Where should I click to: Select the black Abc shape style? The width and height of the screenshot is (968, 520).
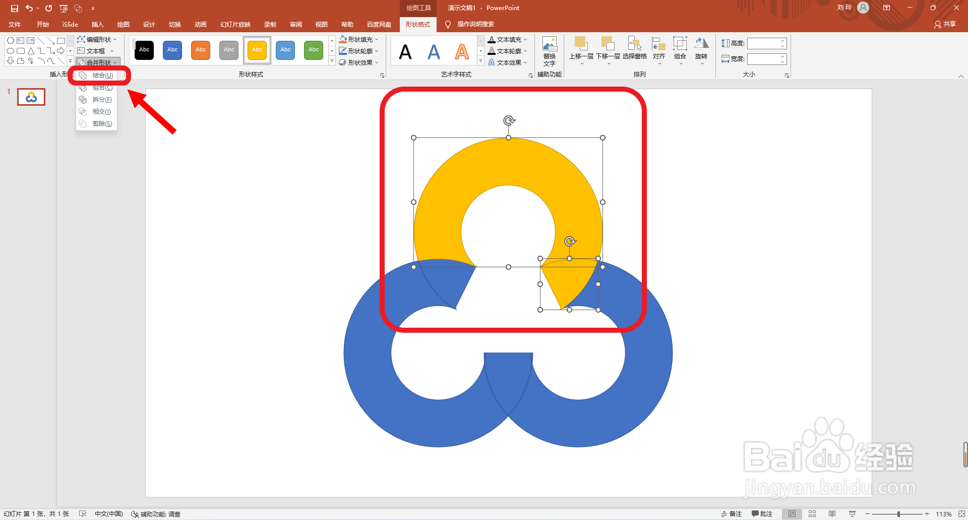click(x=144, y=50)
